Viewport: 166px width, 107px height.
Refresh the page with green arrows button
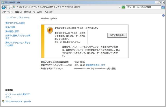[x=123, y=7]
